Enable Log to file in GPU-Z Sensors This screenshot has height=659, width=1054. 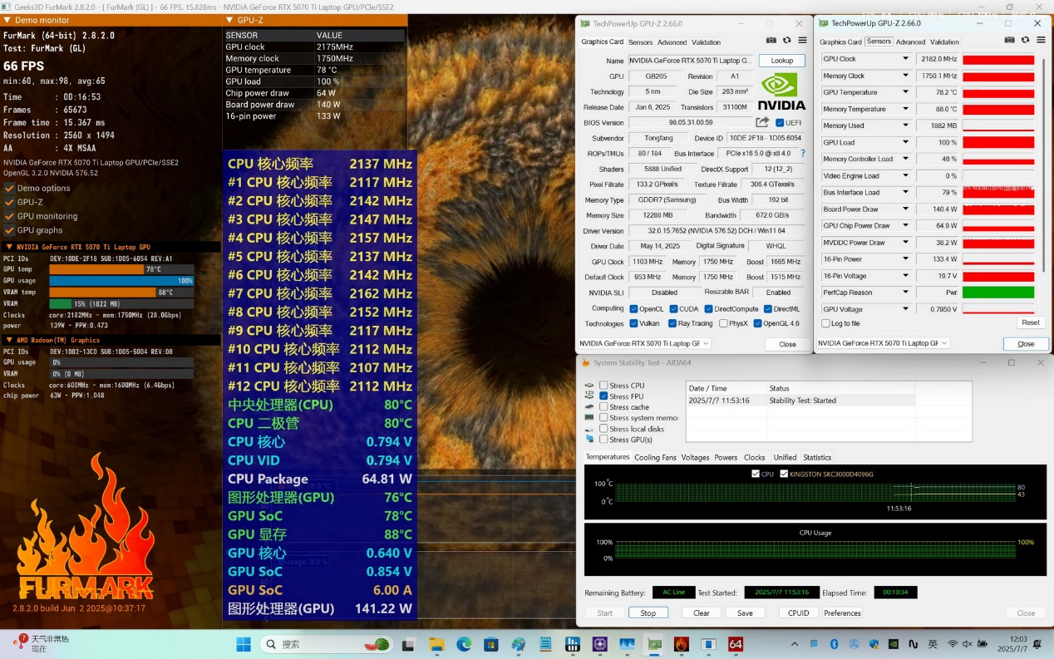pos(825,323)
